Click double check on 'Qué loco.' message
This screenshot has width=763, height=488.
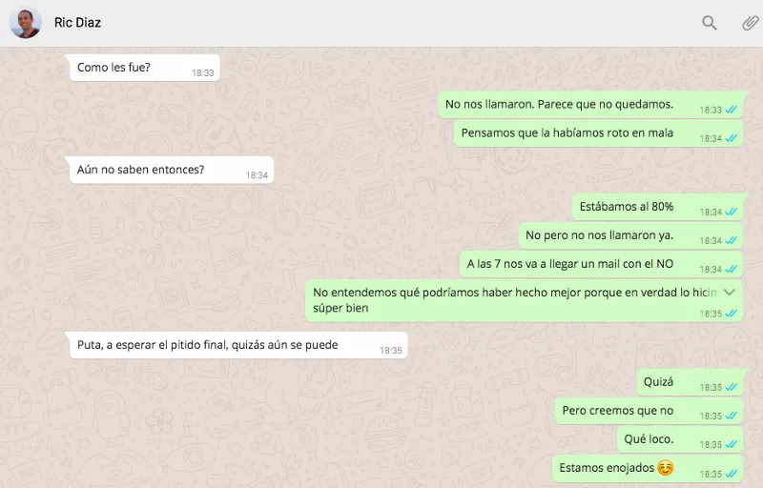click(731, 445)
